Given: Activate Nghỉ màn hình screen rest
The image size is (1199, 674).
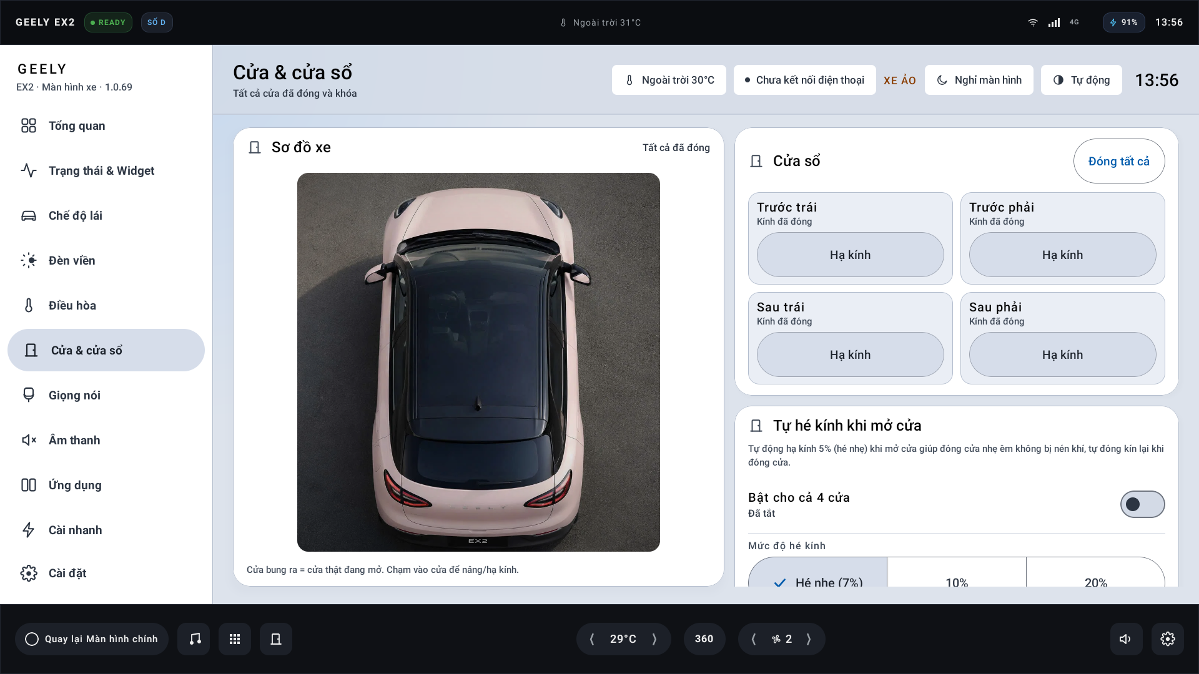Looking at the screenshot, I should coord(979,80).
